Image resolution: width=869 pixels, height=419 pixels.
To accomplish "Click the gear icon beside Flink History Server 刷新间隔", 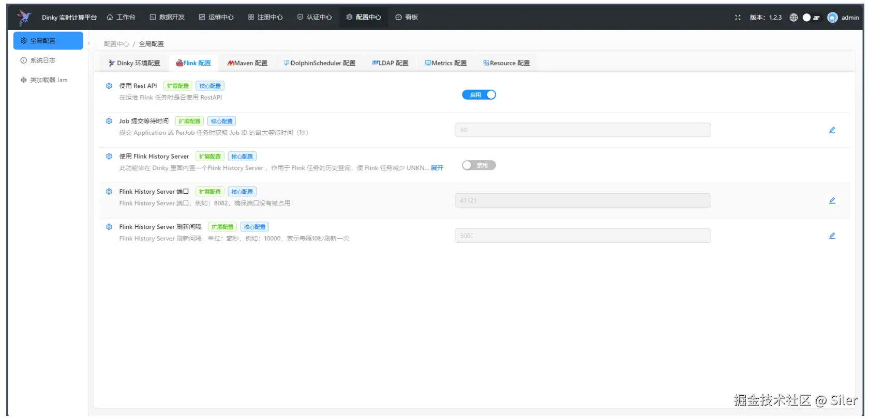I will tap(109, 226).
